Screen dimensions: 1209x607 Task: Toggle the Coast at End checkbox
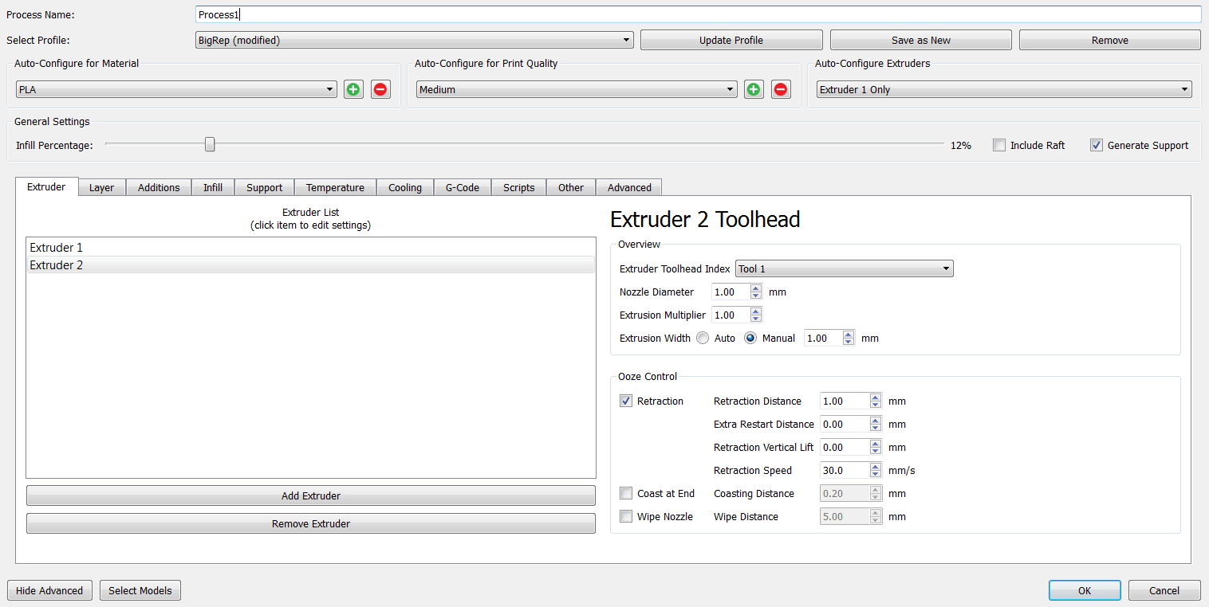pos(626,493)
